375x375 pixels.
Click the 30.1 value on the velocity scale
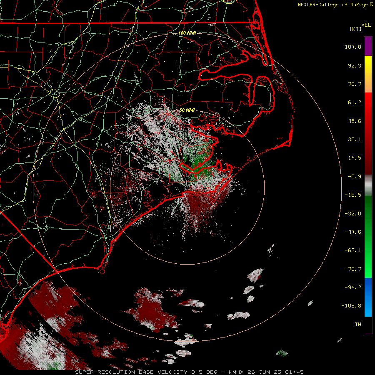coord(355,140)
